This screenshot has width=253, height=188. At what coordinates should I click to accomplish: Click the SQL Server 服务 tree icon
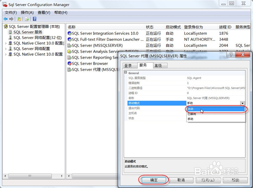[10, 32]
